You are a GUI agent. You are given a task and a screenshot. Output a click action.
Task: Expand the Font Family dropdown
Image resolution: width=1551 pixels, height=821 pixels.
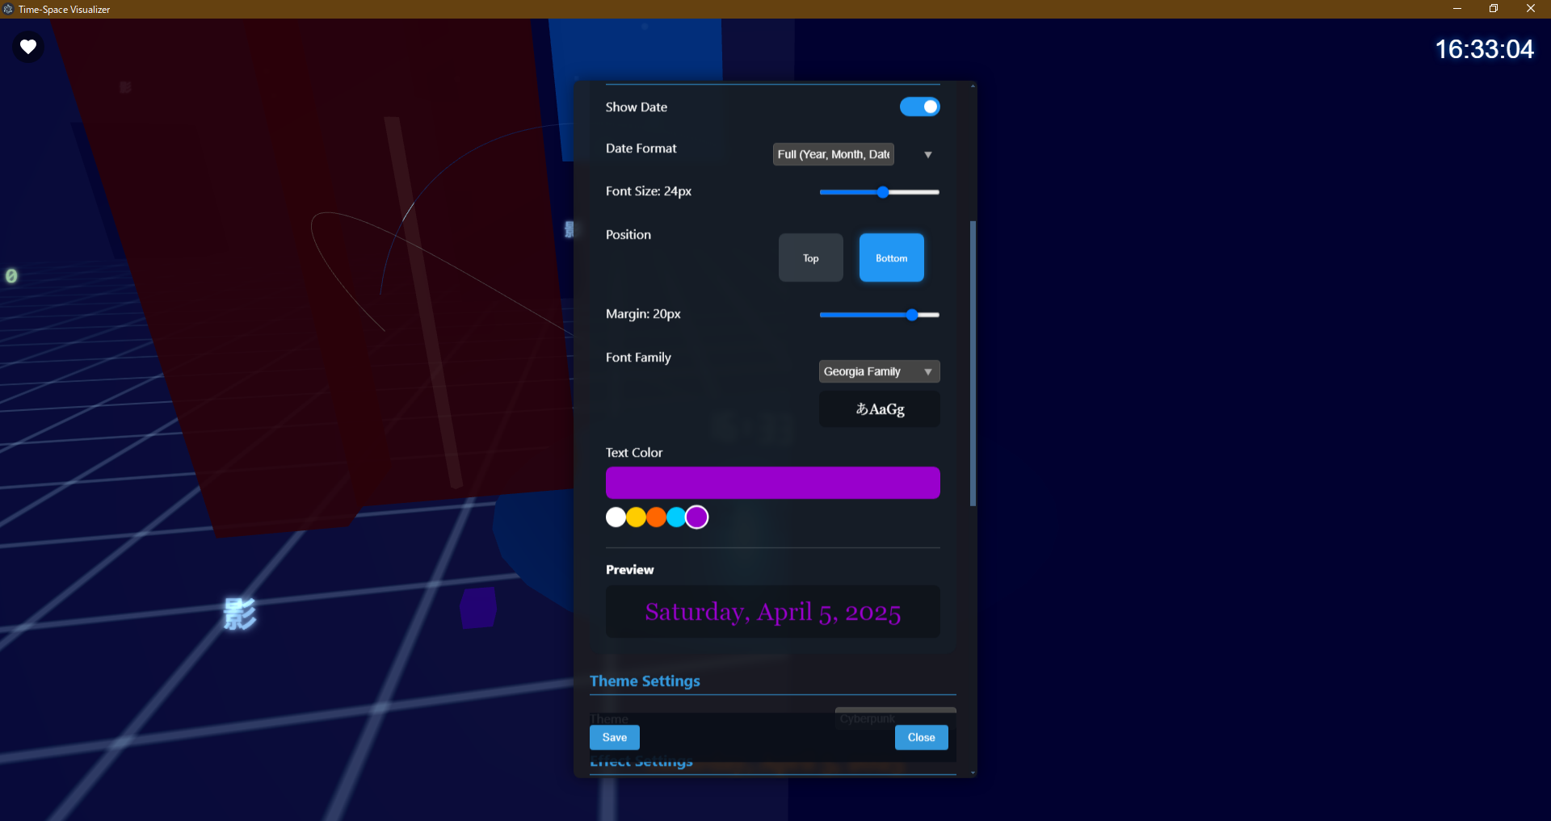coord(879,371)
